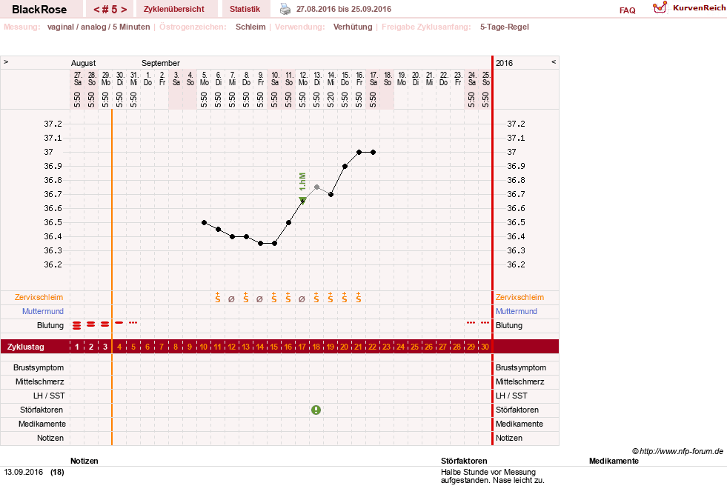The height and width of the screenshot is (500, 727).
Task: Click the date range 27.08.2016 bis 25.09.2016
Action: (344, 9)
